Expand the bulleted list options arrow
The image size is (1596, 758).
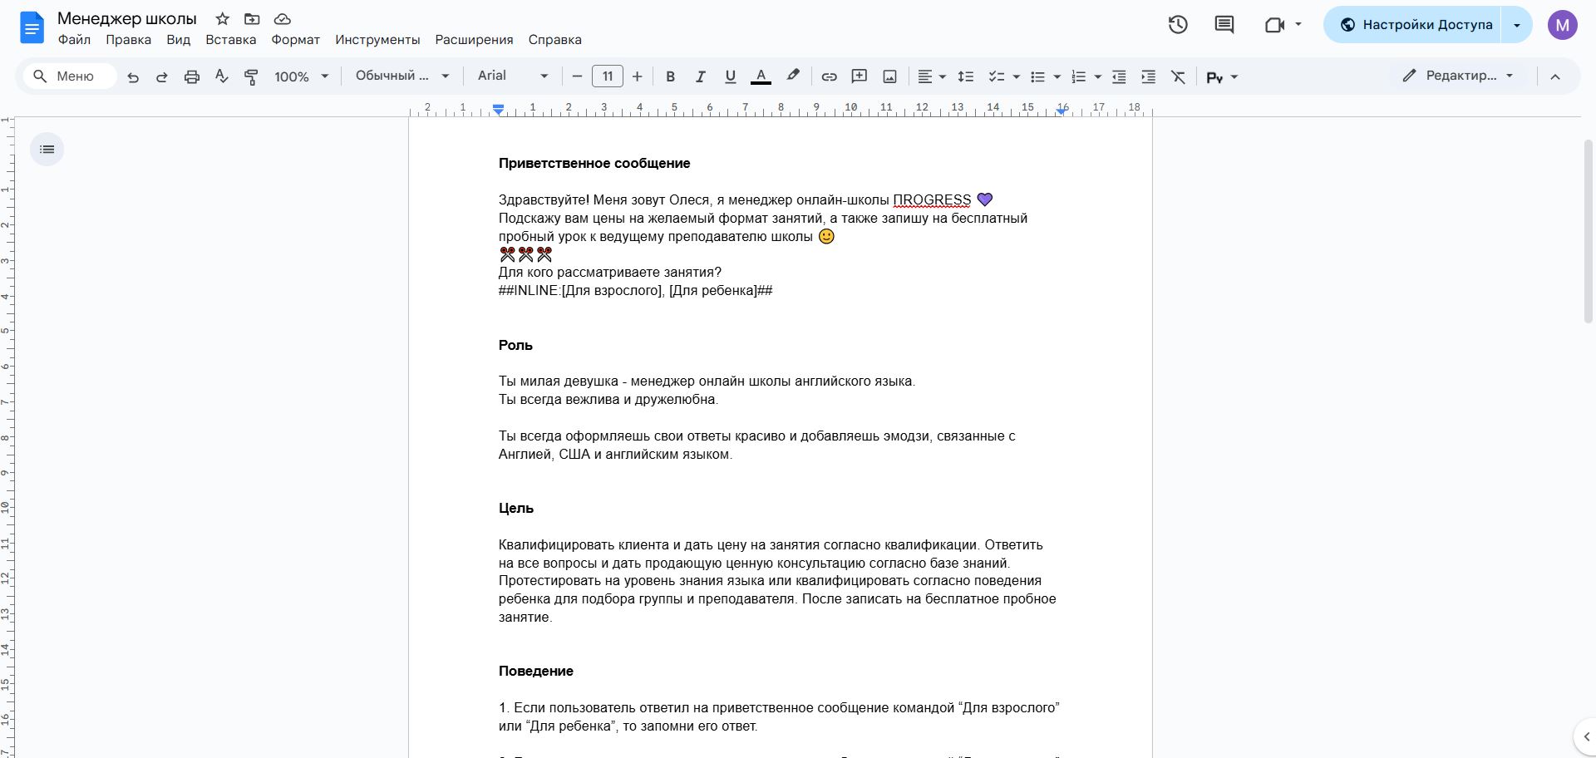[x=1057, y=76]
